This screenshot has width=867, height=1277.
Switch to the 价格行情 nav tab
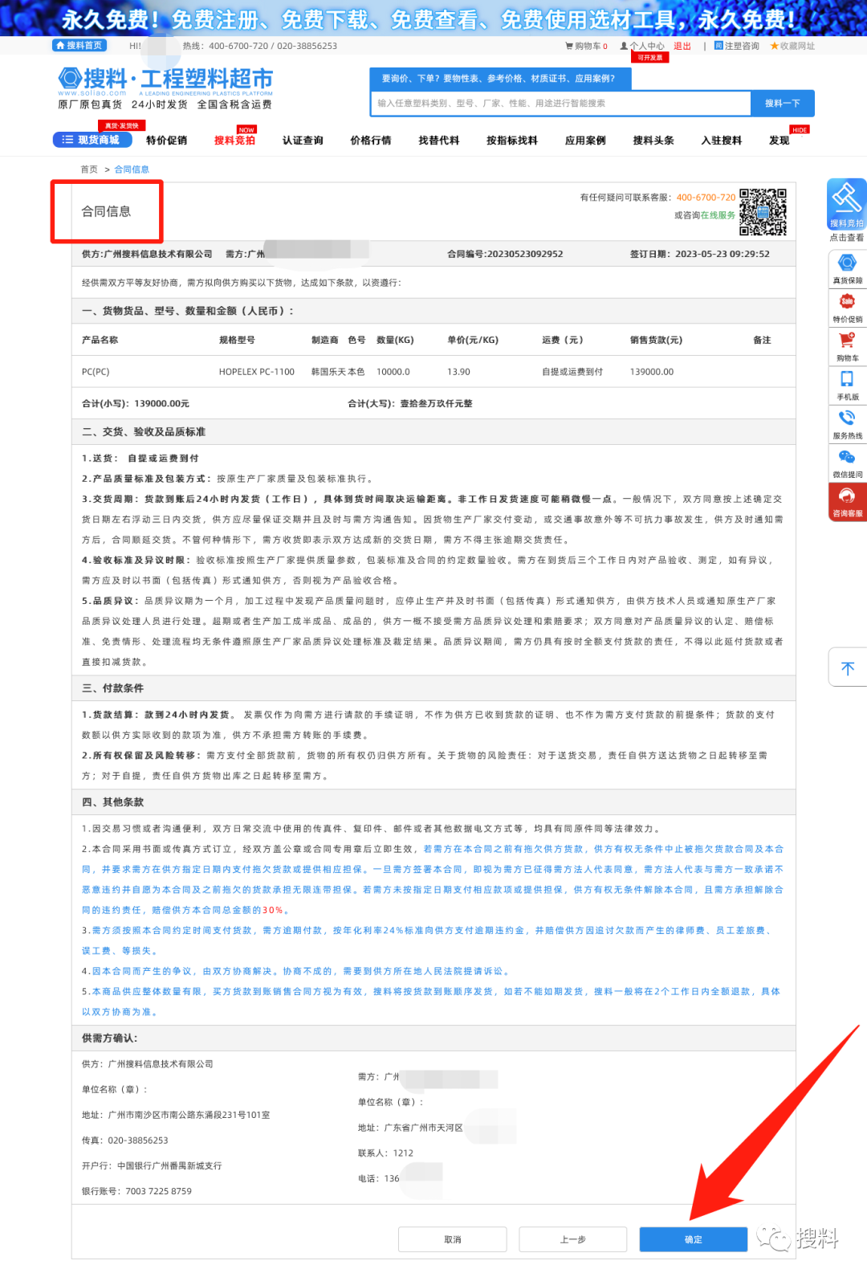[x=371, y=141]
